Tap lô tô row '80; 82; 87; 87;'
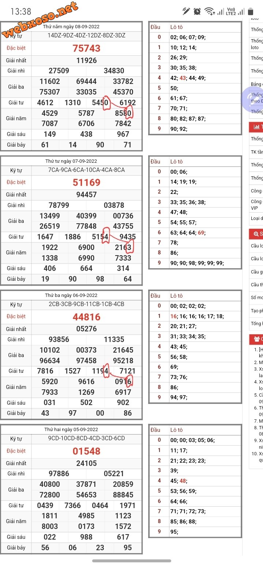 click(x=188, y=119)
